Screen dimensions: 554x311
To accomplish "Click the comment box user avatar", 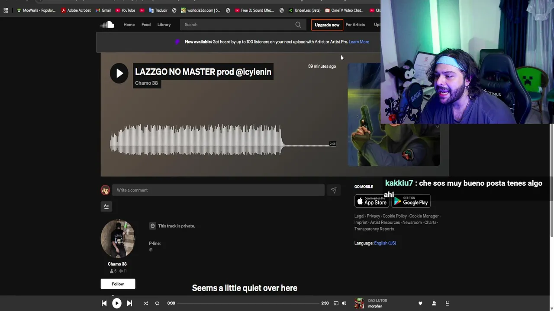I will click(105, 190).
